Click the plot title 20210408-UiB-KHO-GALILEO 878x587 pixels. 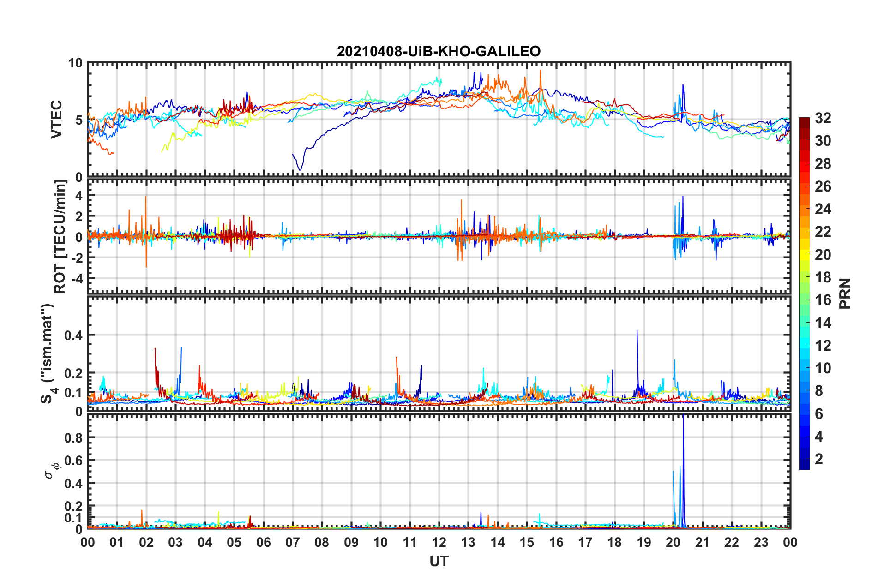[439, 51]
